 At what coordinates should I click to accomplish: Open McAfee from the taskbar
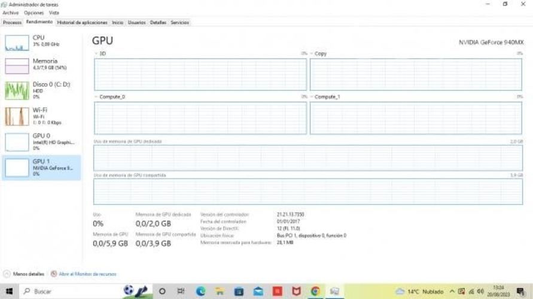click(297, 291)
